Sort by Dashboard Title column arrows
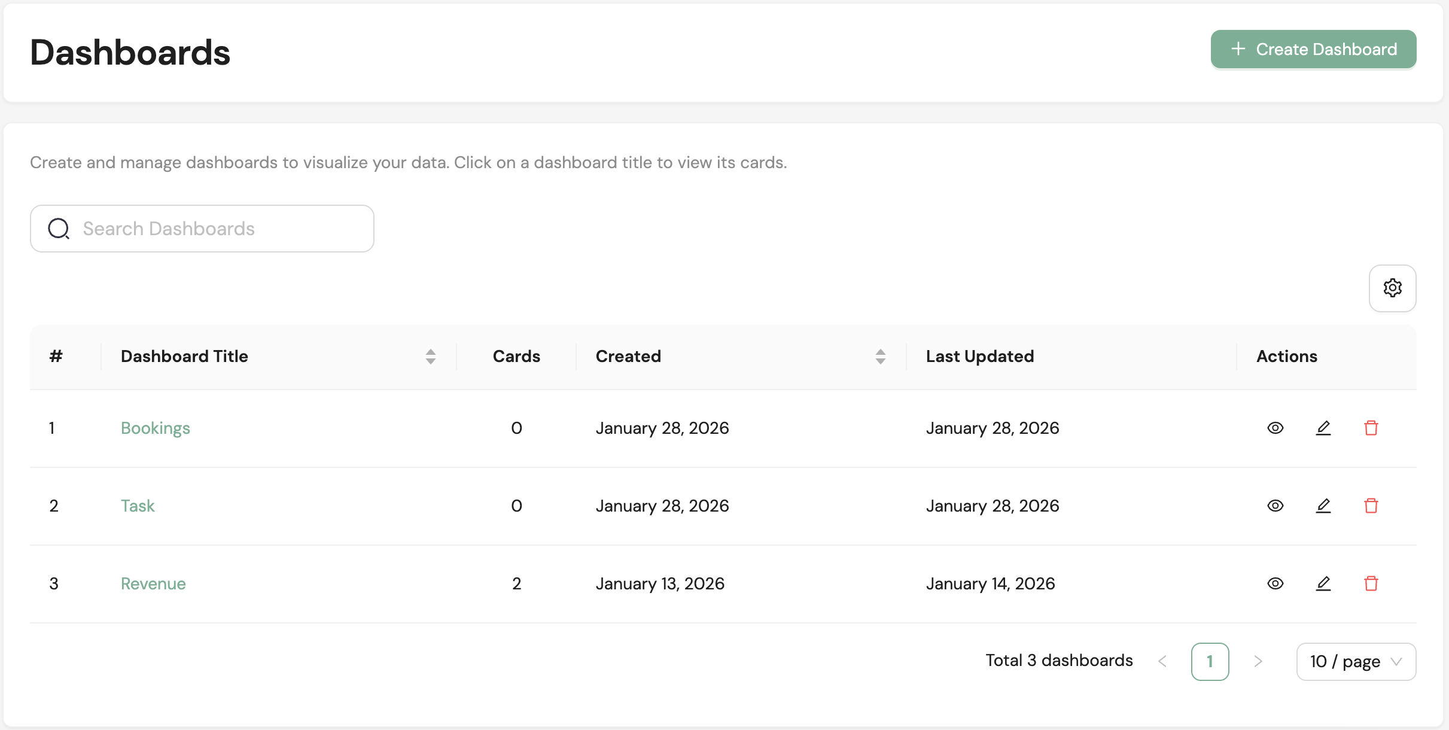This screenshot has height=730, width=1449. [x=430, y=357]
